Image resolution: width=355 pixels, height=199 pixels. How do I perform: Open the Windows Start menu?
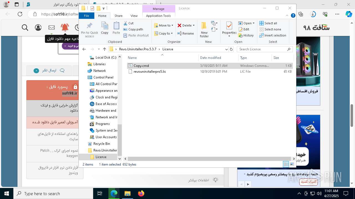6,193
